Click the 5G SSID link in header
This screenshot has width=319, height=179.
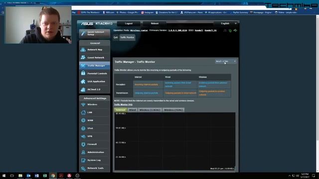[210, 30]
